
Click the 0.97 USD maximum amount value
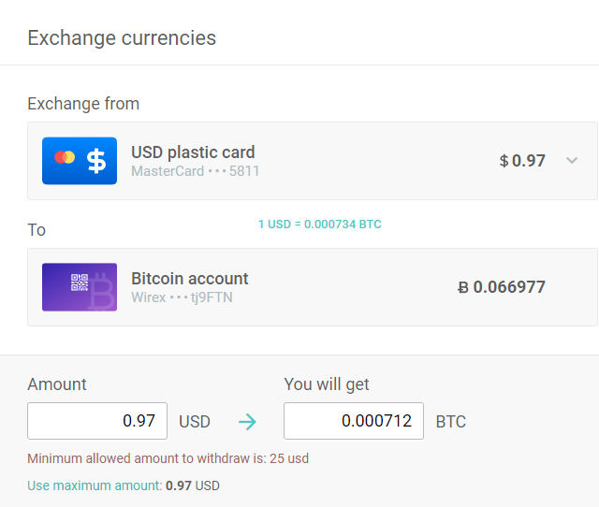pos(193,485)
